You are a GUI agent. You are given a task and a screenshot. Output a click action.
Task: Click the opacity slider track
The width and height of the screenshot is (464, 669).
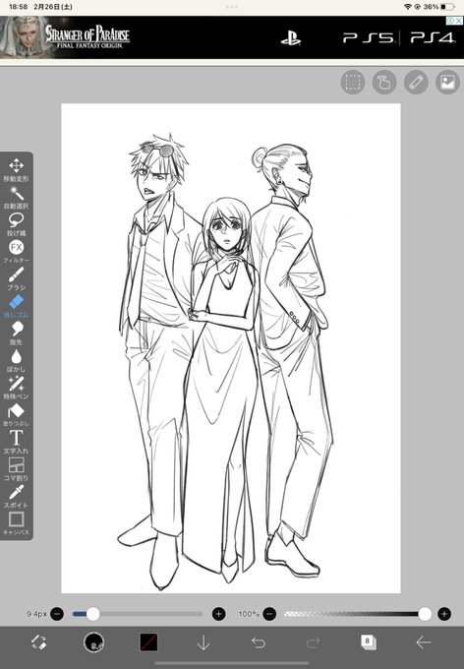[x=354, y=614]
